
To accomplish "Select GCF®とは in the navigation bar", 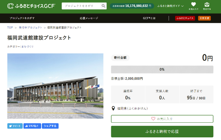I will pyautogui.click(x=149, y=18).
